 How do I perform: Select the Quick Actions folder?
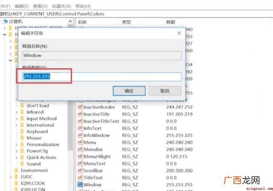[x=42, y=158]
